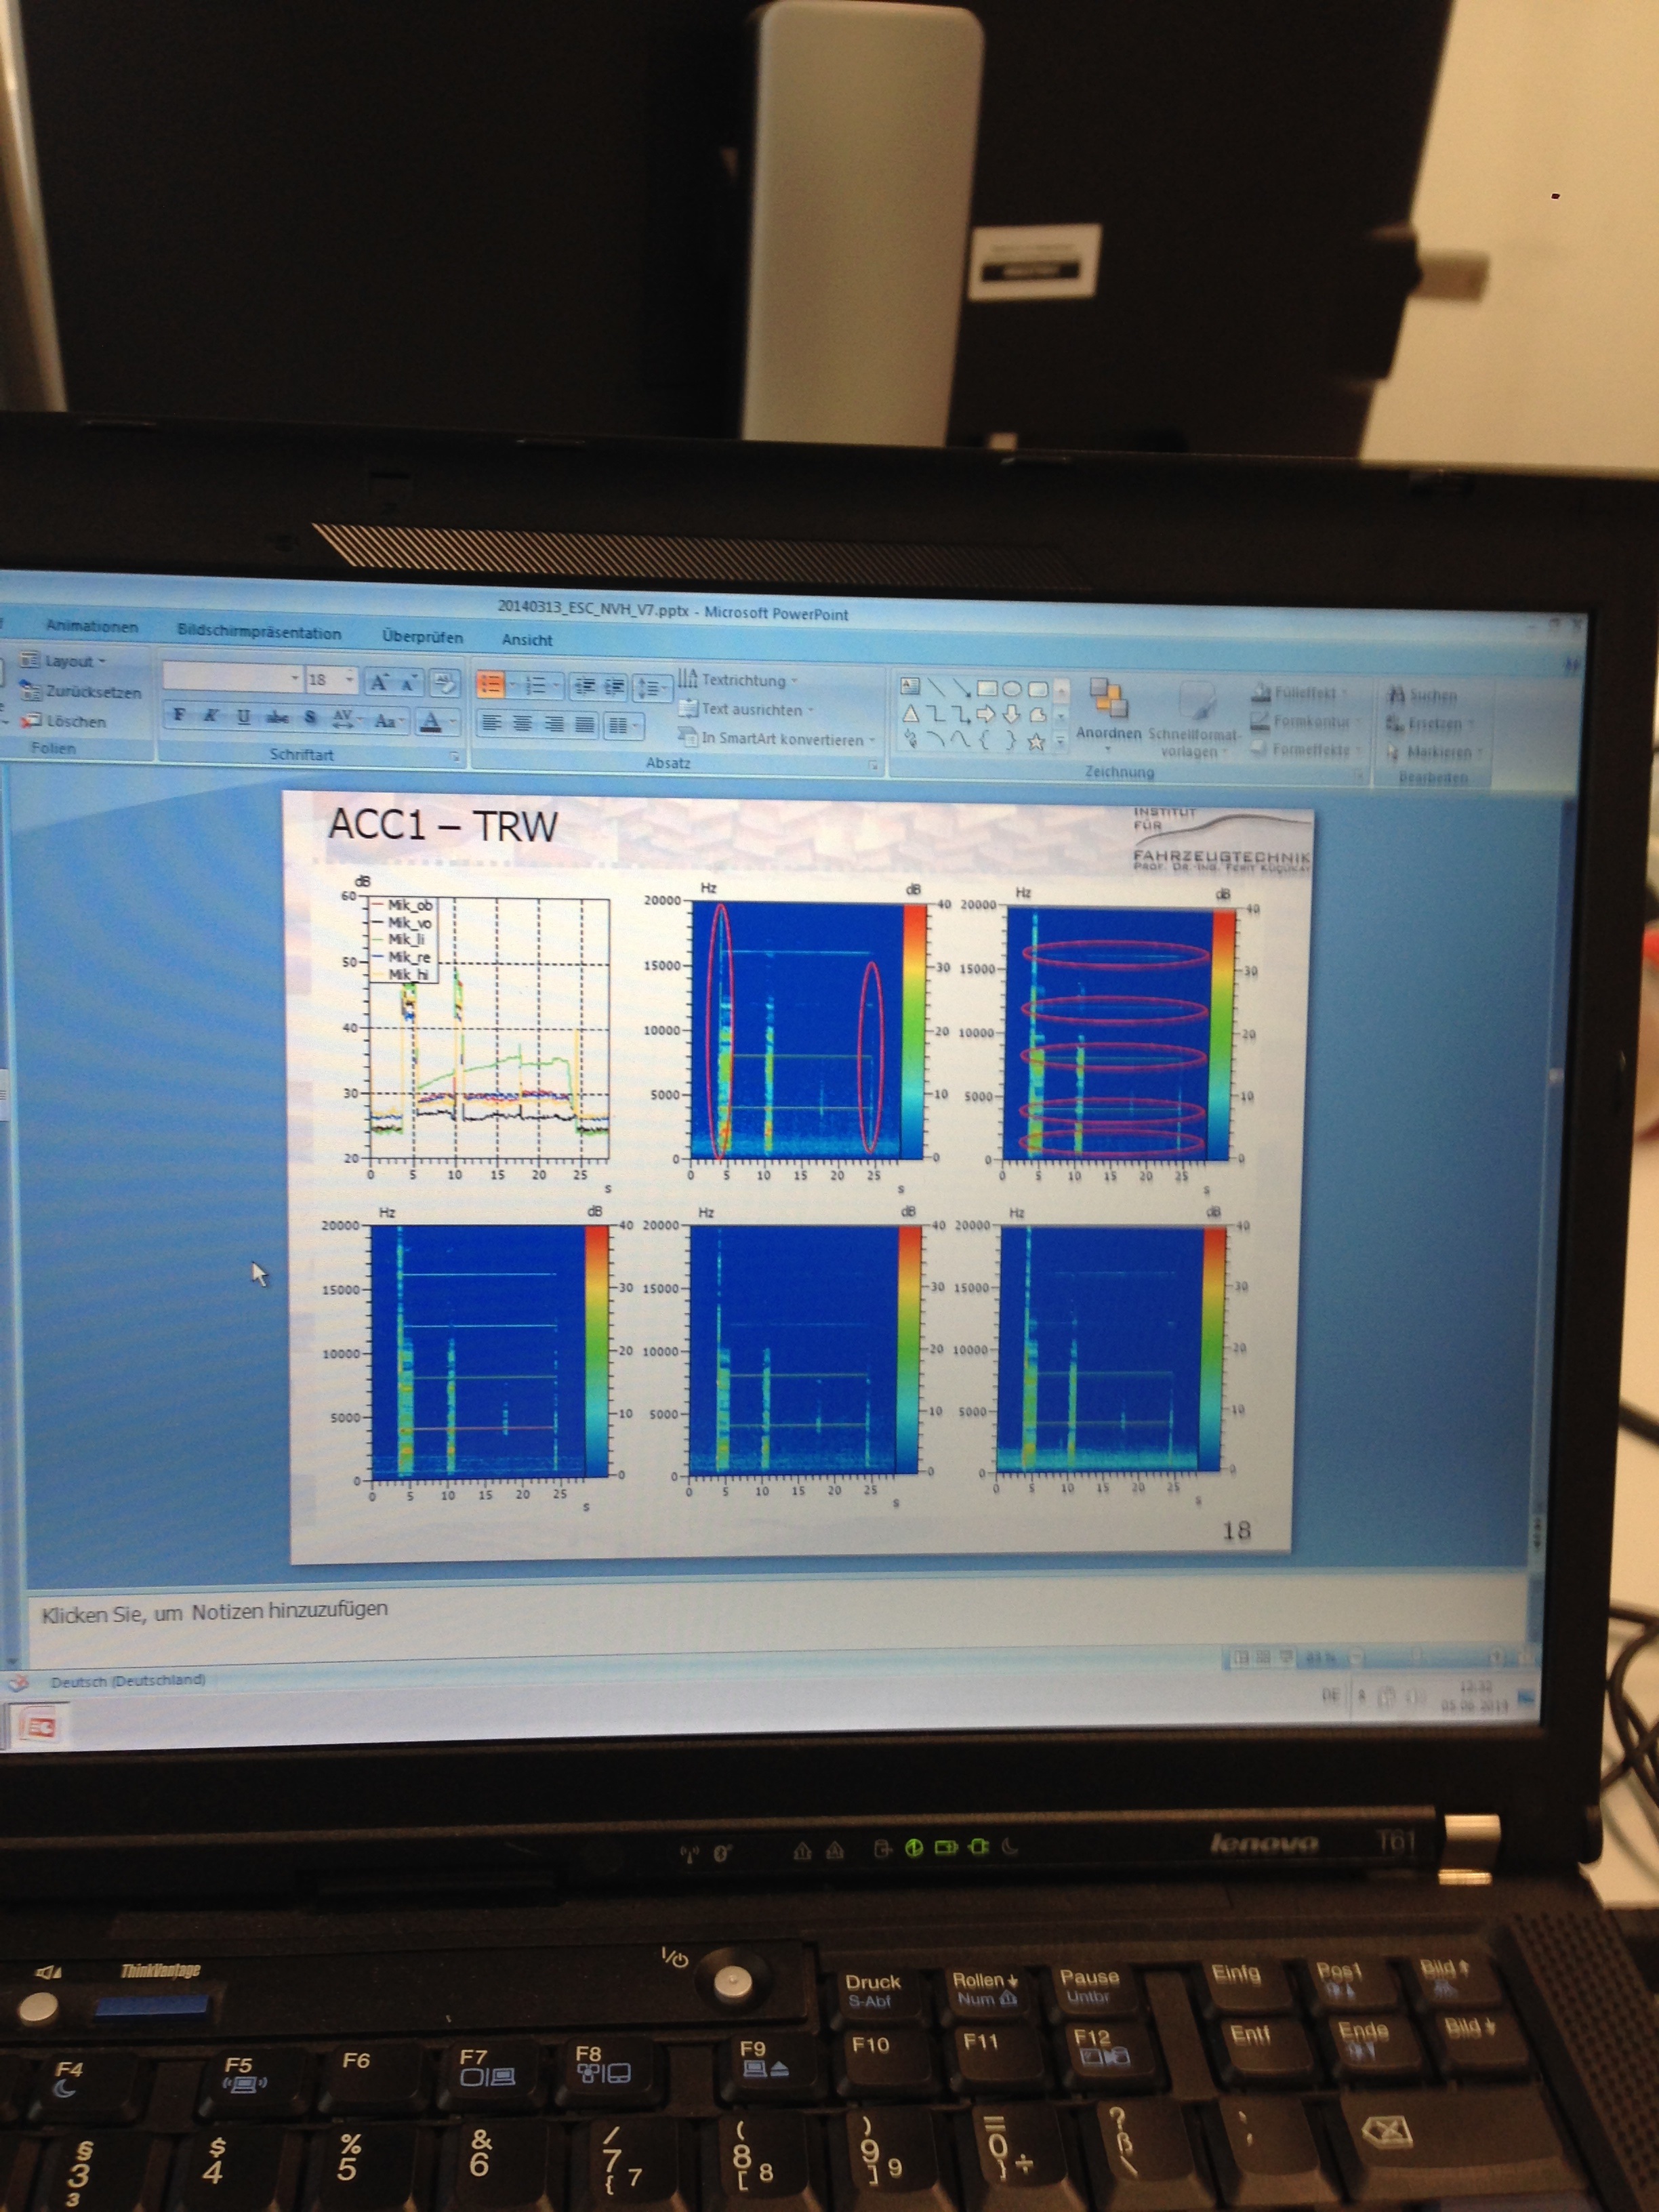Screen dimensions: 1659x2212
Task: Switch to the Ansicht tab
Action: pyautogui.click(x=527, y=640)
